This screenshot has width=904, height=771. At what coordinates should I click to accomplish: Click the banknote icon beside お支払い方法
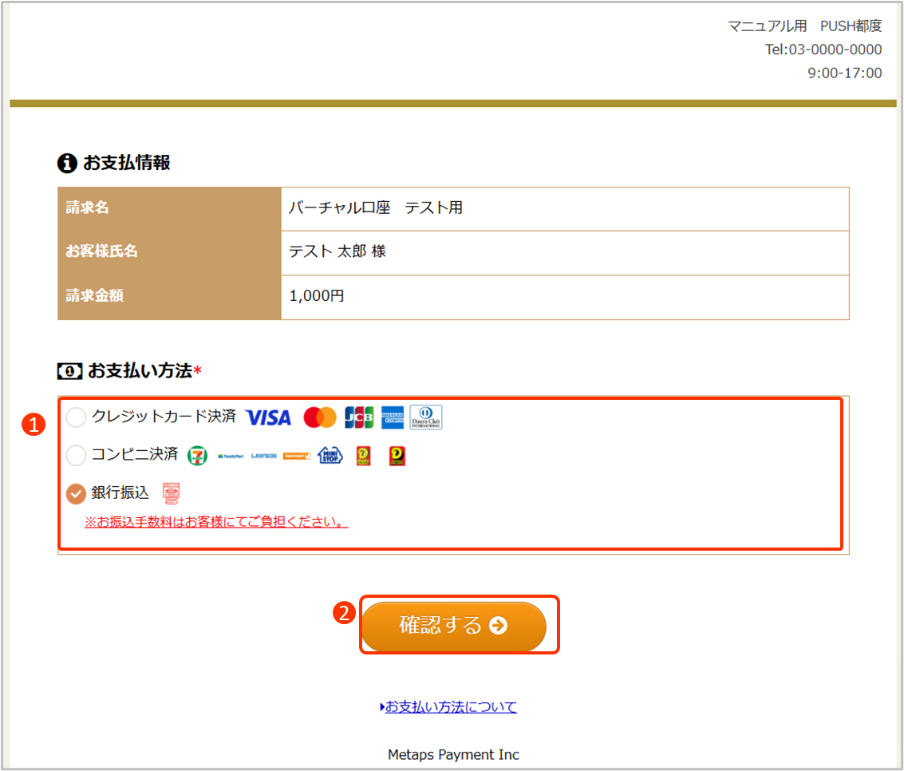pyautogui.click(x=69, y=371)
